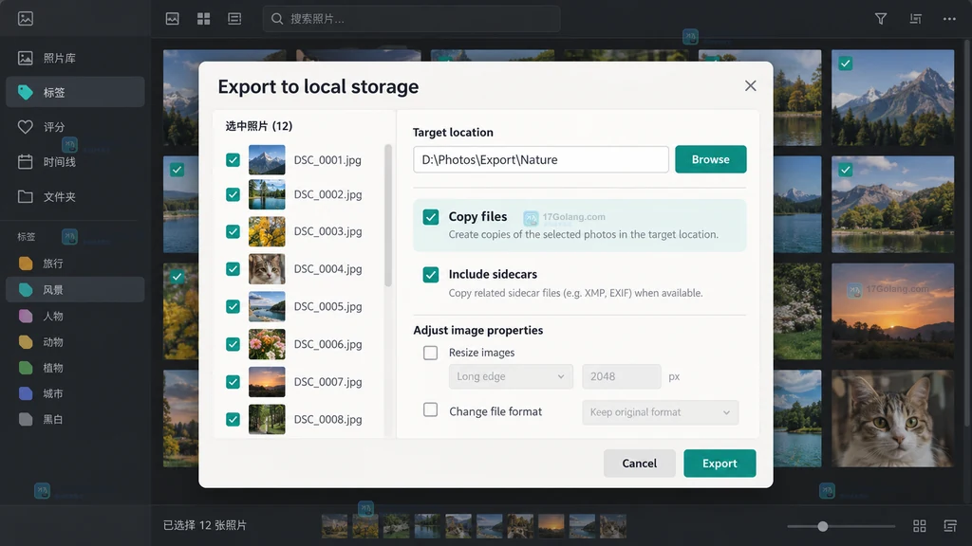Uncheck DSC_0004.jpg in export list

234,269
